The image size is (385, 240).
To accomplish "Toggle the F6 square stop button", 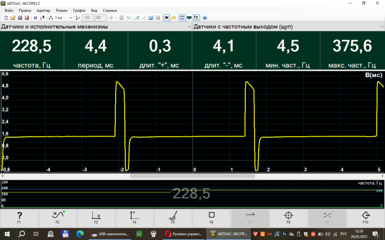I will click(211, 218).
